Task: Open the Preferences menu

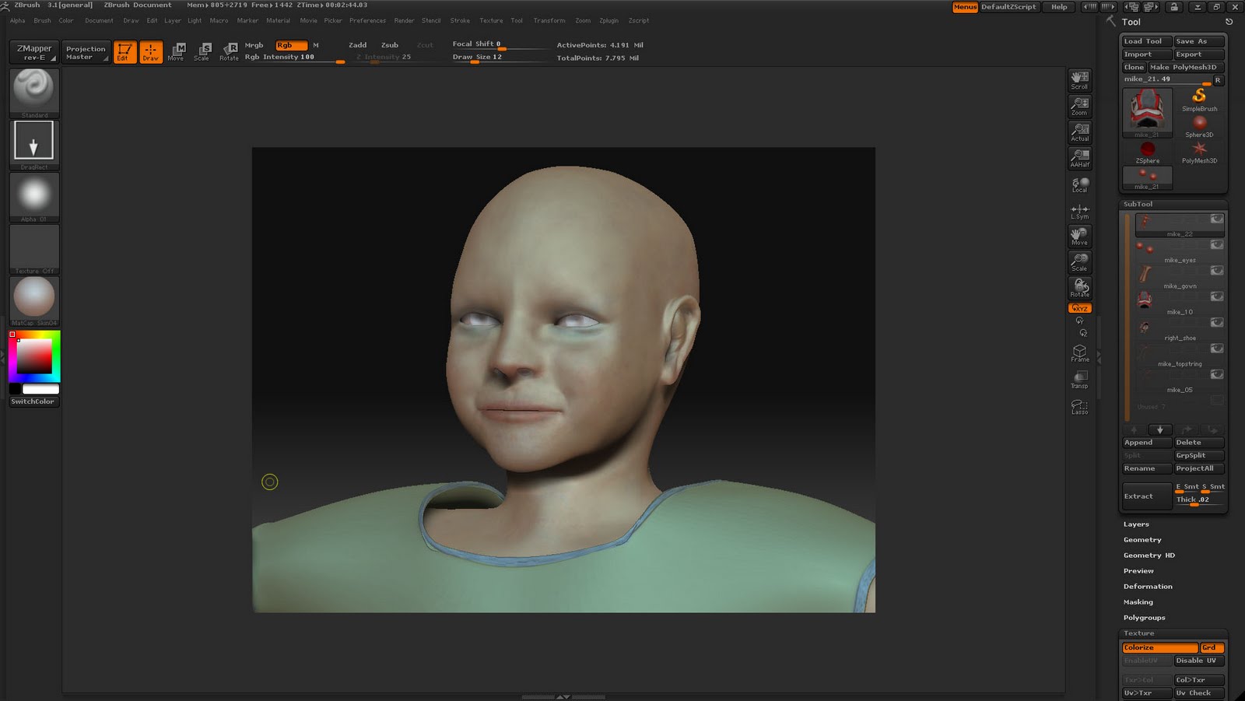Action: coord(367,21)
